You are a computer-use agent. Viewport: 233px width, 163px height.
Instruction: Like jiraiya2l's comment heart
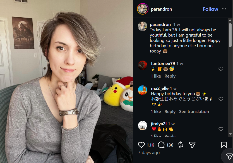221,129
